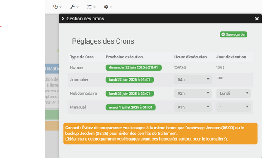Click the 'avant ces heures' underlined link
The image size is (262, 158).
pos(156,139)
